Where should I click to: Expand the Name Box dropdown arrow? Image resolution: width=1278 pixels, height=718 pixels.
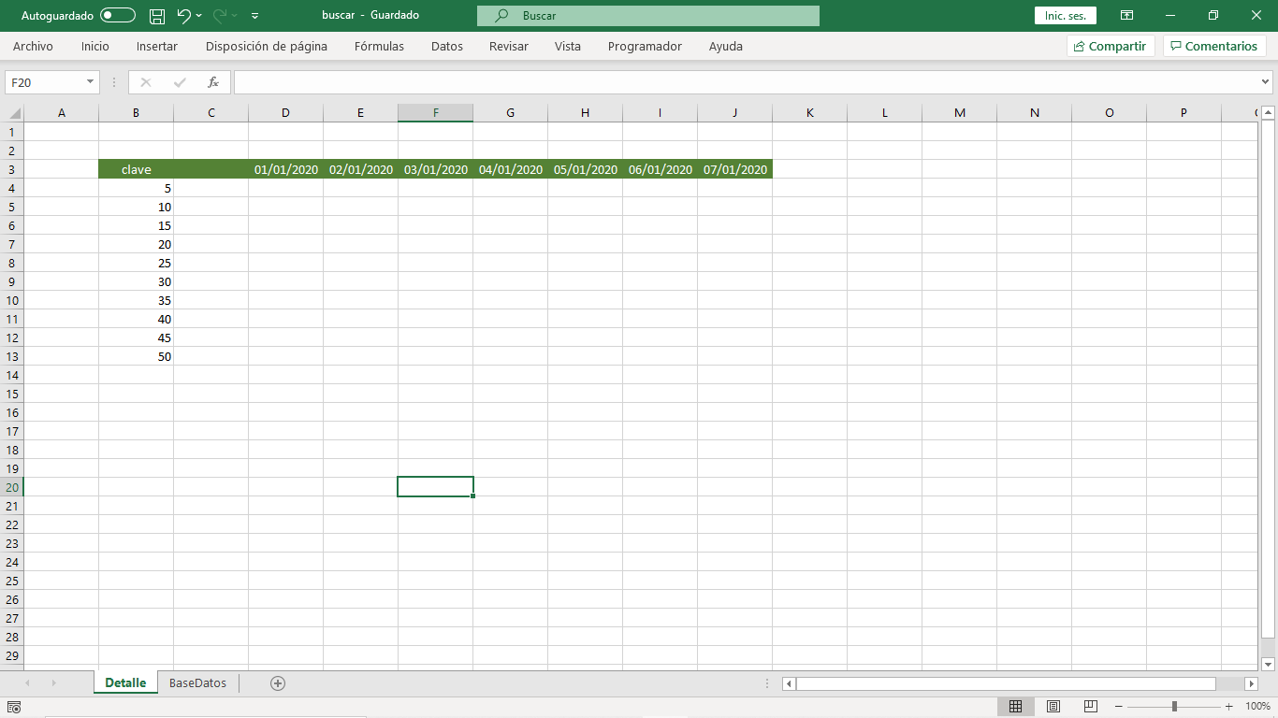click(91, 82)
